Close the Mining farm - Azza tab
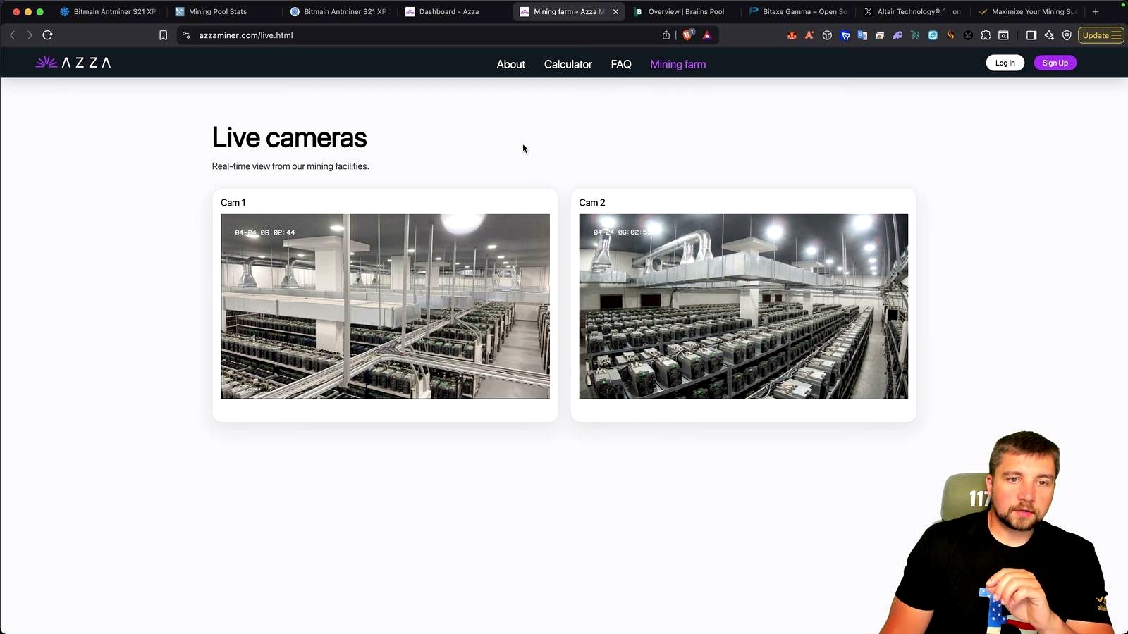The image size is (1128, 634). [615, 12]
